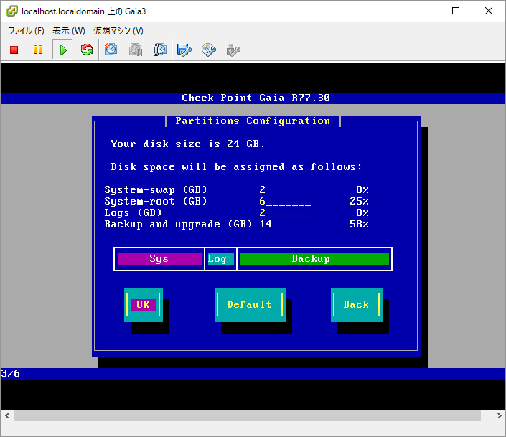
Task: Click the USB device connect icon
Action: pos(233,50)
